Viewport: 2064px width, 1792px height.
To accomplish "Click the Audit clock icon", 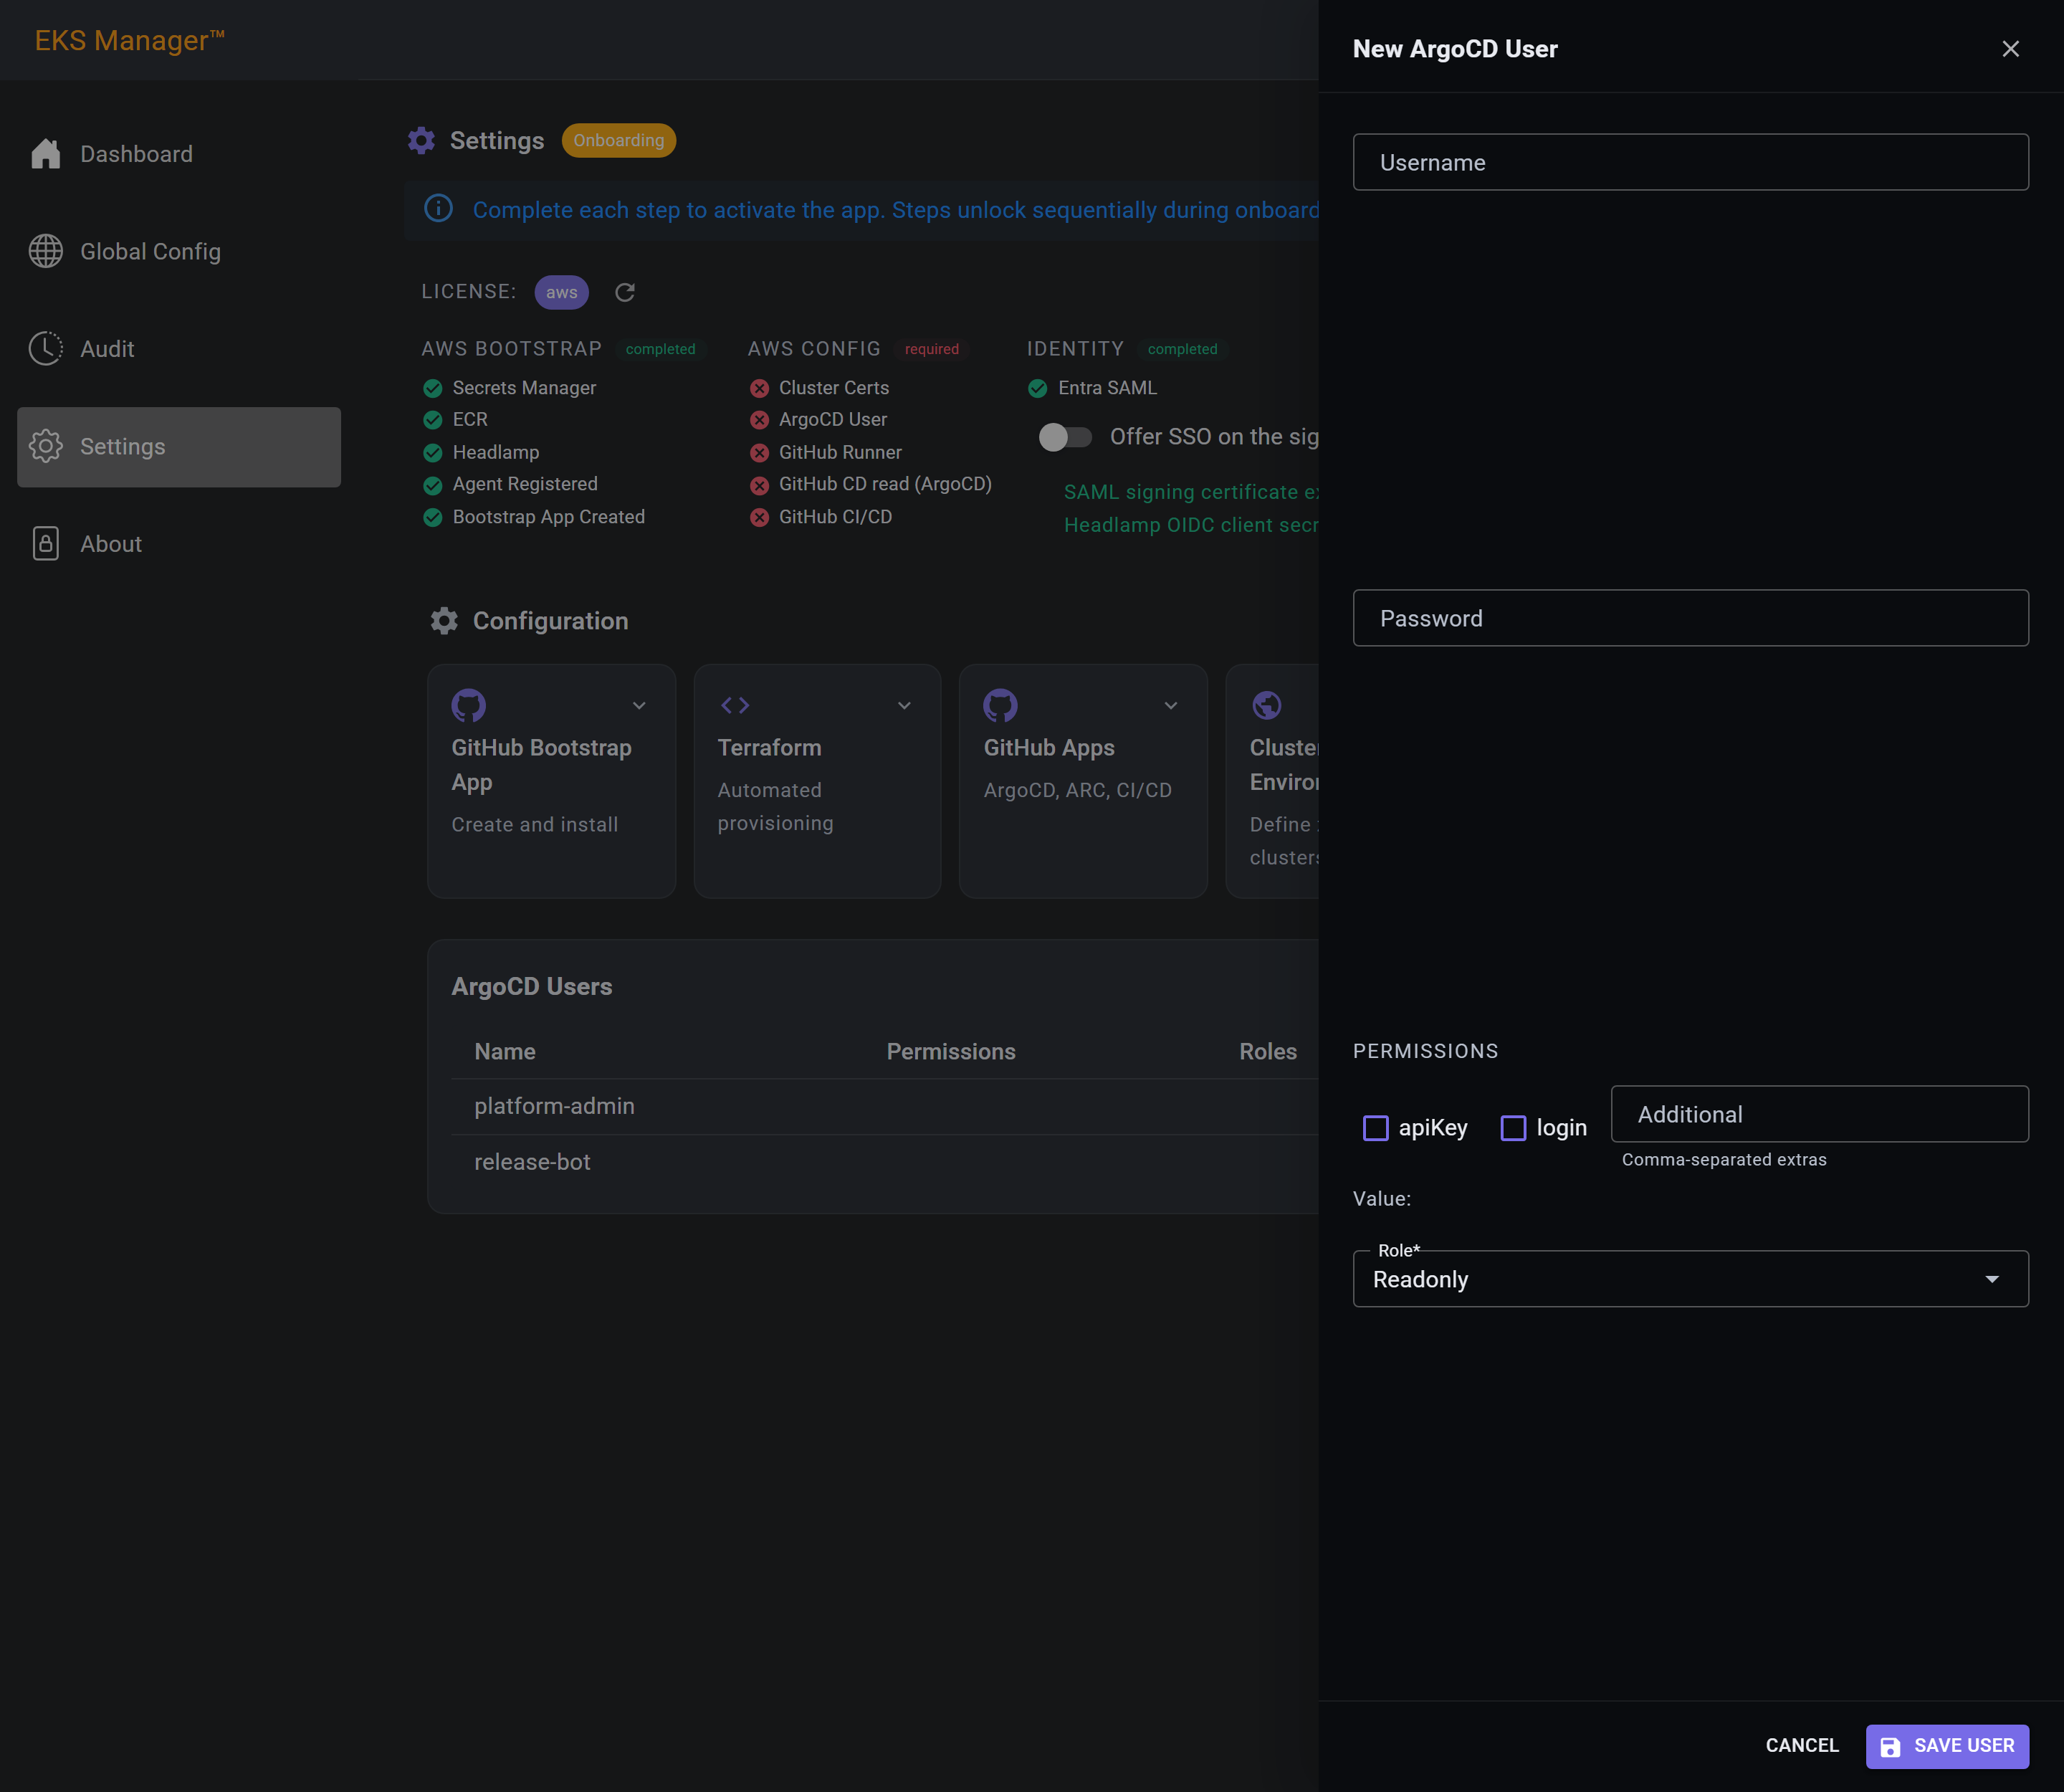I will pos(46,348).
